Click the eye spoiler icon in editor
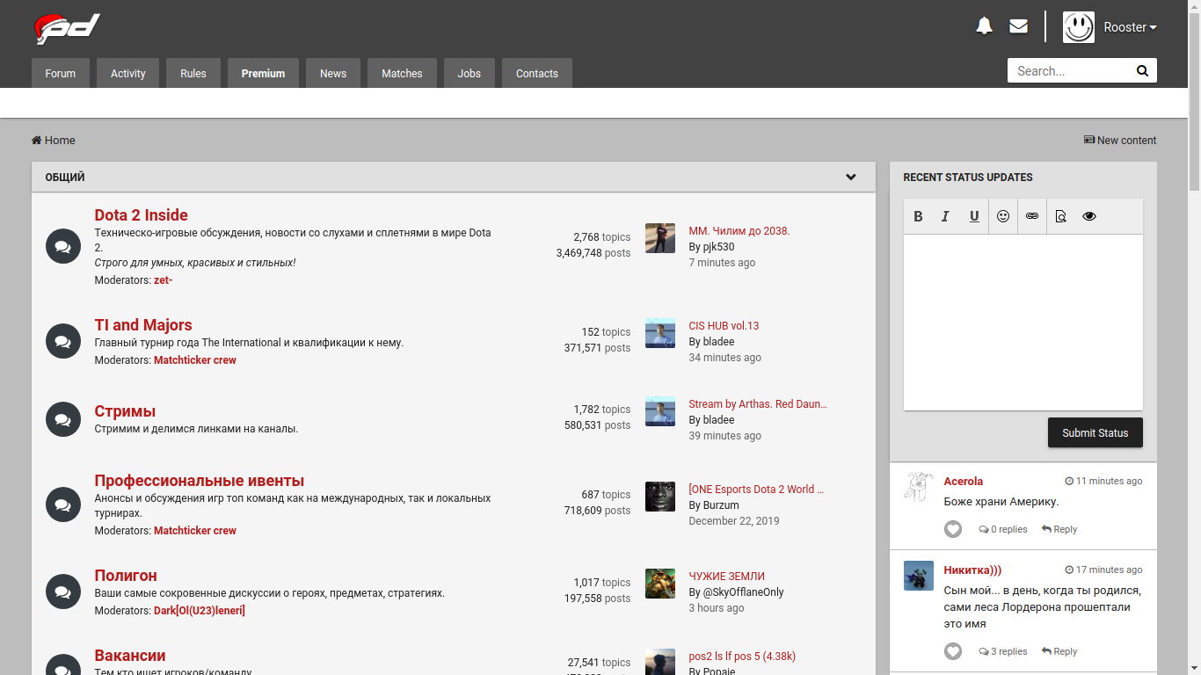1201x675 pixels. 1089,216
